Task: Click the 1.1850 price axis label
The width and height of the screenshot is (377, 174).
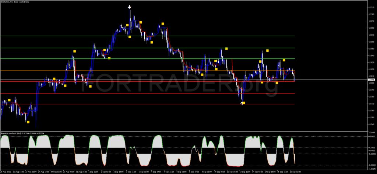Action: 371,49
